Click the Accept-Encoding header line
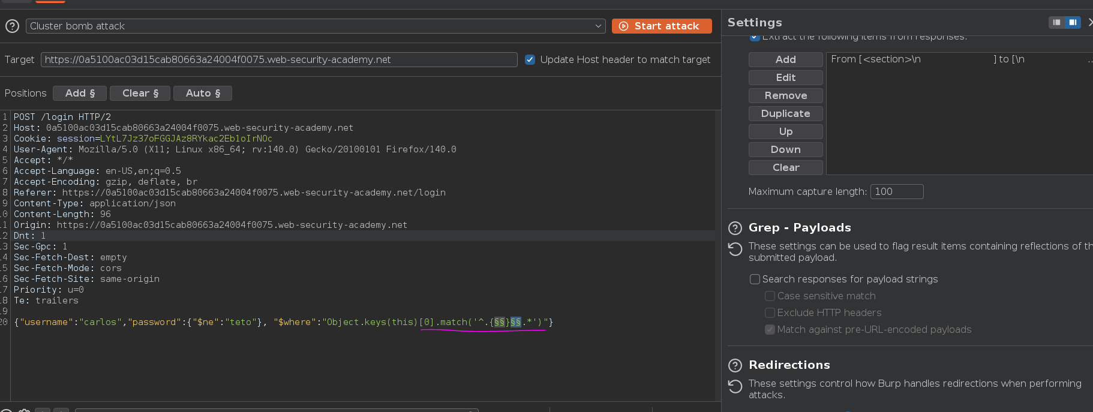 (x=106, y=182)
